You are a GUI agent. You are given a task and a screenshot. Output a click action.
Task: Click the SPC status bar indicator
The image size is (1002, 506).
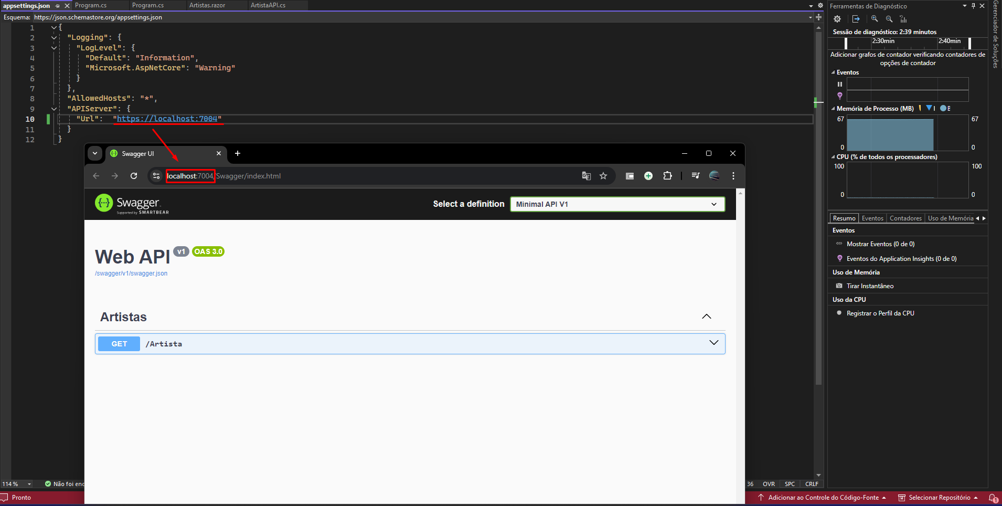(x=790, y=484)
